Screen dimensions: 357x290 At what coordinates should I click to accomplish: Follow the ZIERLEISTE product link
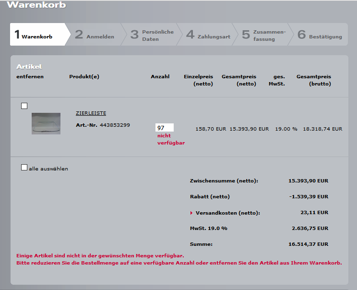91,113
